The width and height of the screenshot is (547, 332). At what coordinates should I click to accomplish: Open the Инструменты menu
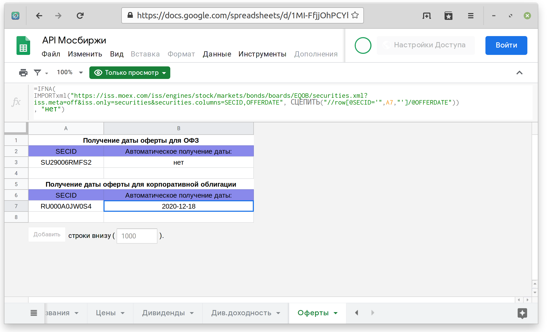(262, 54)
